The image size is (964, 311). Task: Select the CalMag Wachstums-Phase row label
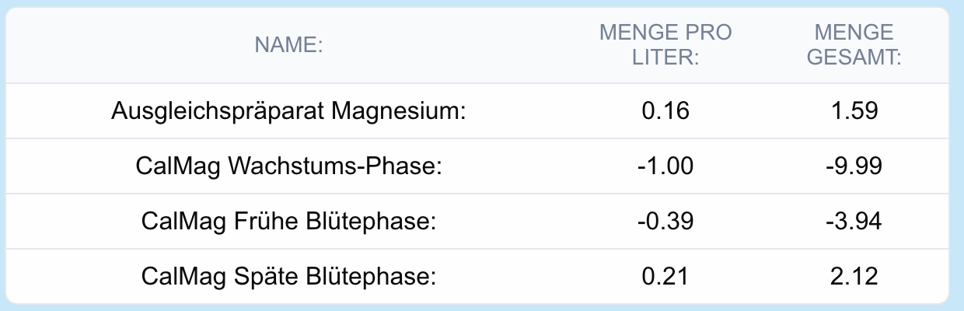click(x=288, y=166)
